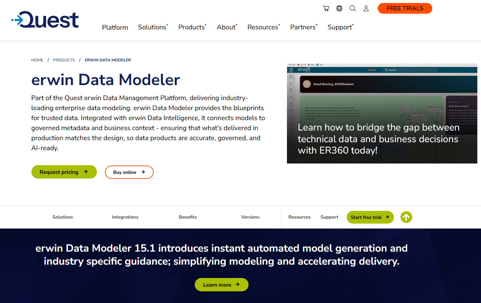The image size is (481, 303).
Task: Open the search magnifier icon
Action: (x=353, y=8)
